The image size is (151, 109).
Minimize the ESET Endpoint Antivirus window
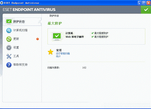tap(140, 3)
